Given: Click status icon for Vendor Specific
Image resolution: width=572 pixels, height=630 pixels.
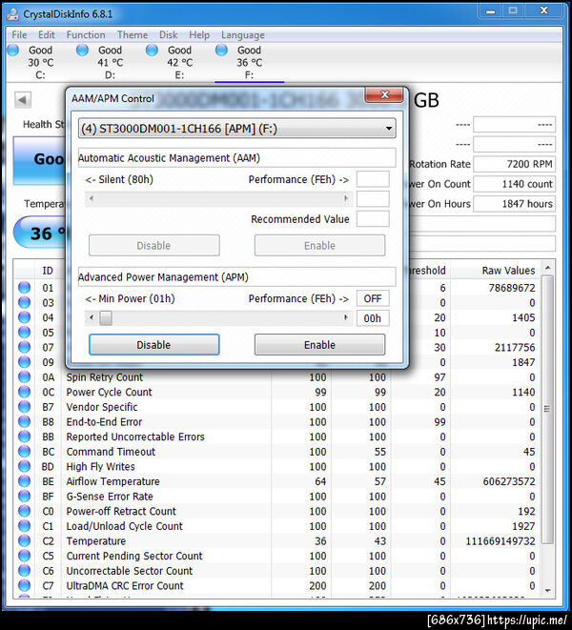Looking at the screenshot, I should pyautogui.click(x=25, y=407).
